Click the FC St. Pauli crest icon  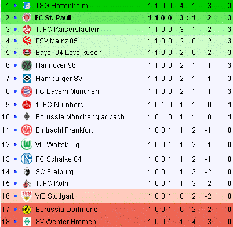[27, 17]
